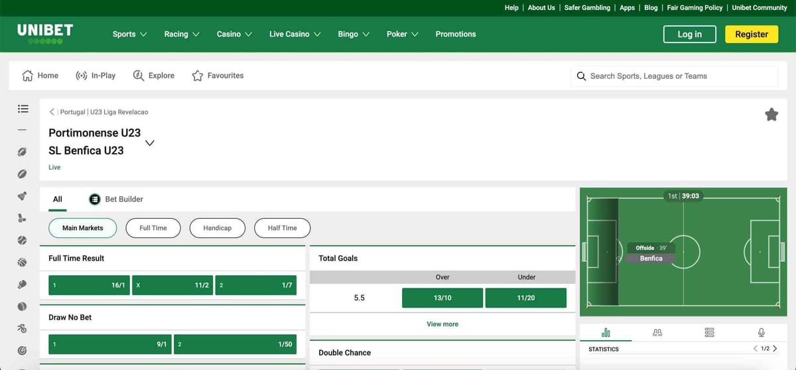Bet on away win at 1/7
The image size is (796, 370).
pos(255,285)
